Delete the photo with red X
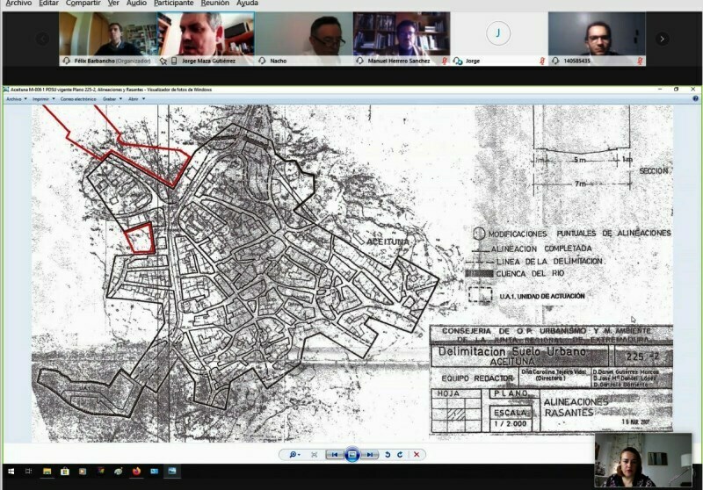 [x=417, y=455]
